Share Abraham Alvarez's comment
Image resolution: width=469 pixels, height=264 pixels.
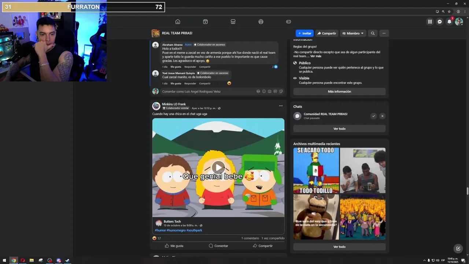tap(205, 67)
